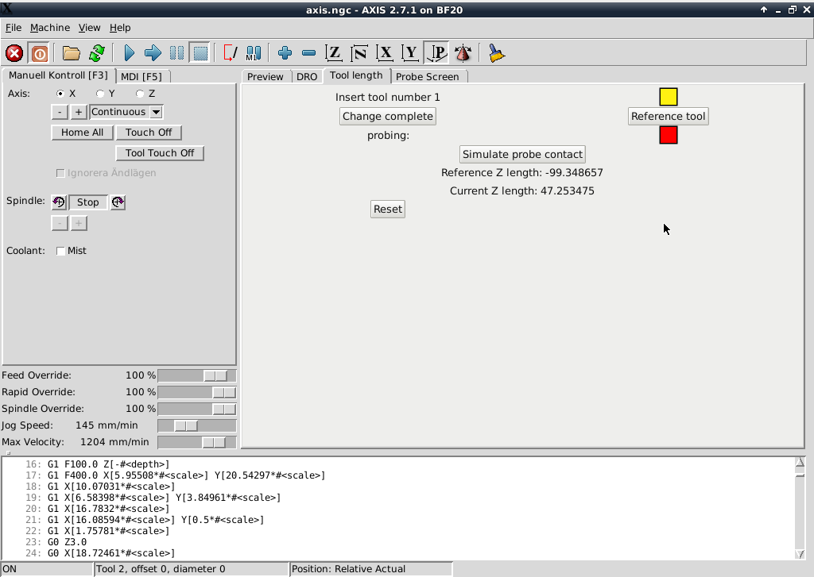Switch to the MDI [F5] tab
Screen dimensions: 814x577
(143, 76)
